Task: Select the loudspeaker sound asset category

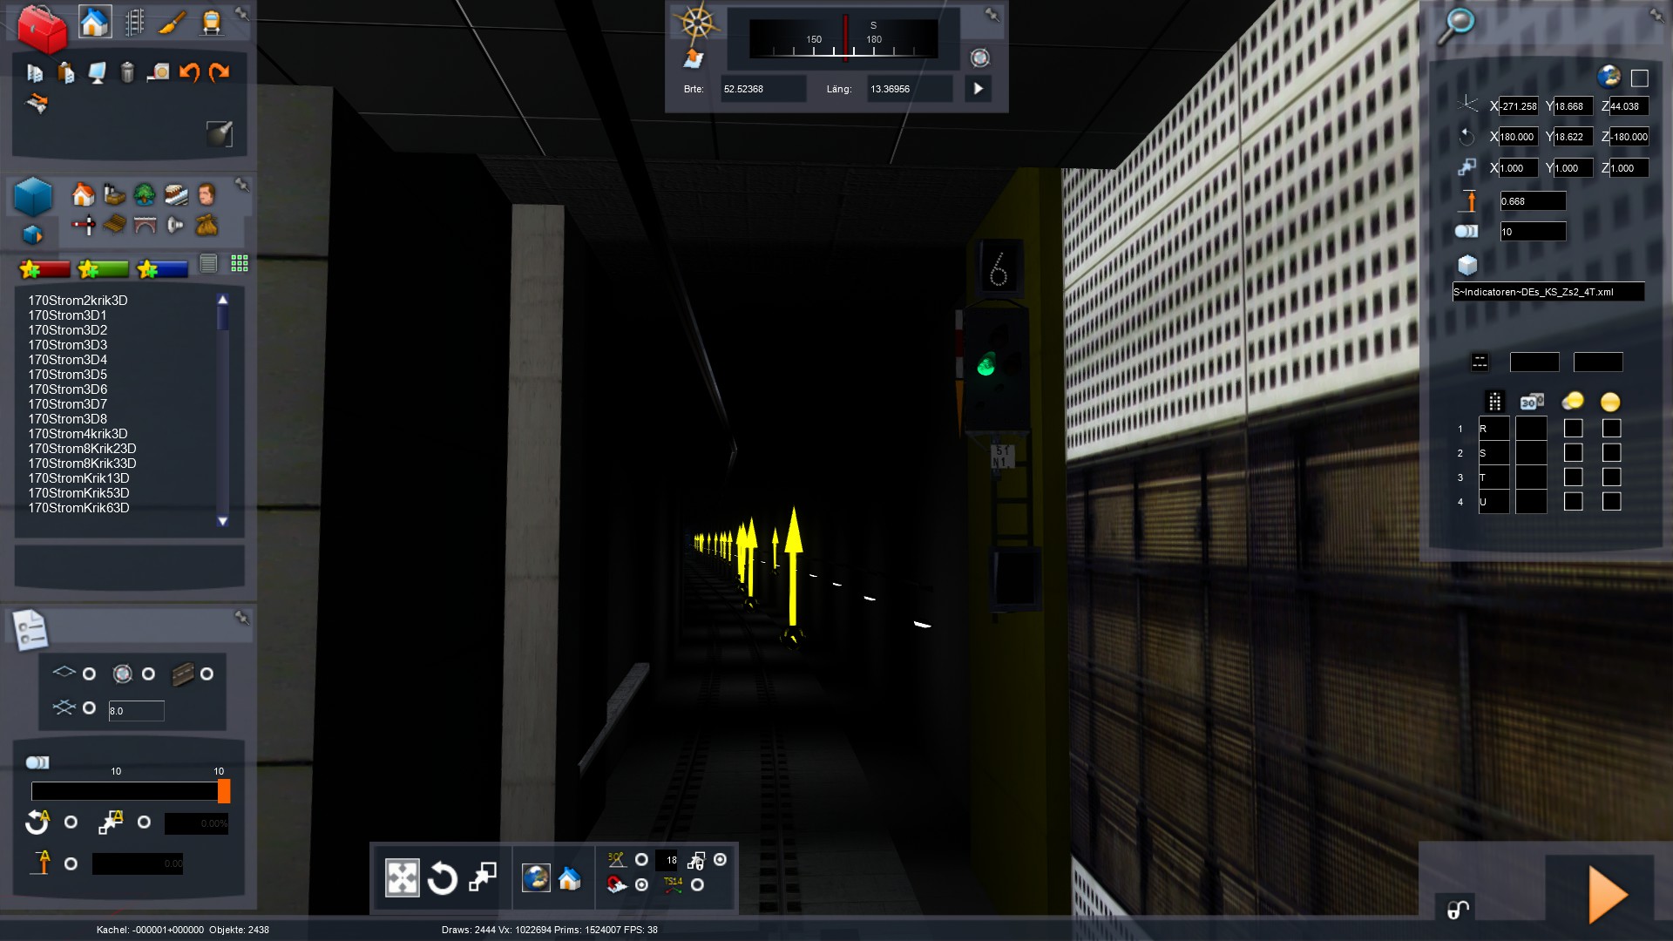Action: 175,225
